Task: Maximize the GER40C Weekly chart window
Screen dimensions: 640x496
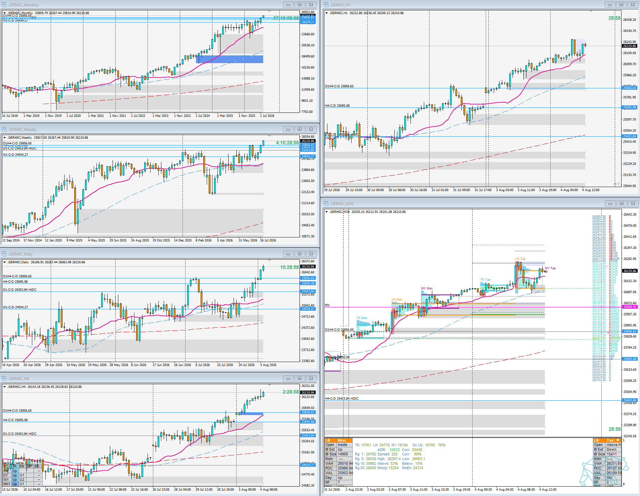Action: 299,129
